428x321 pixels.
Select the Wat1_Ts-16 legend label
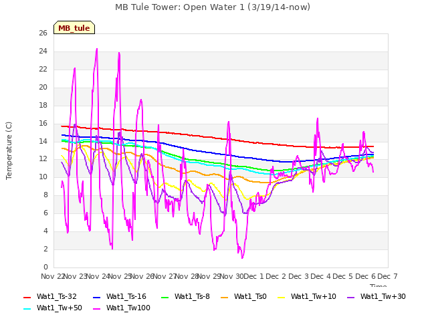(126, 297)
